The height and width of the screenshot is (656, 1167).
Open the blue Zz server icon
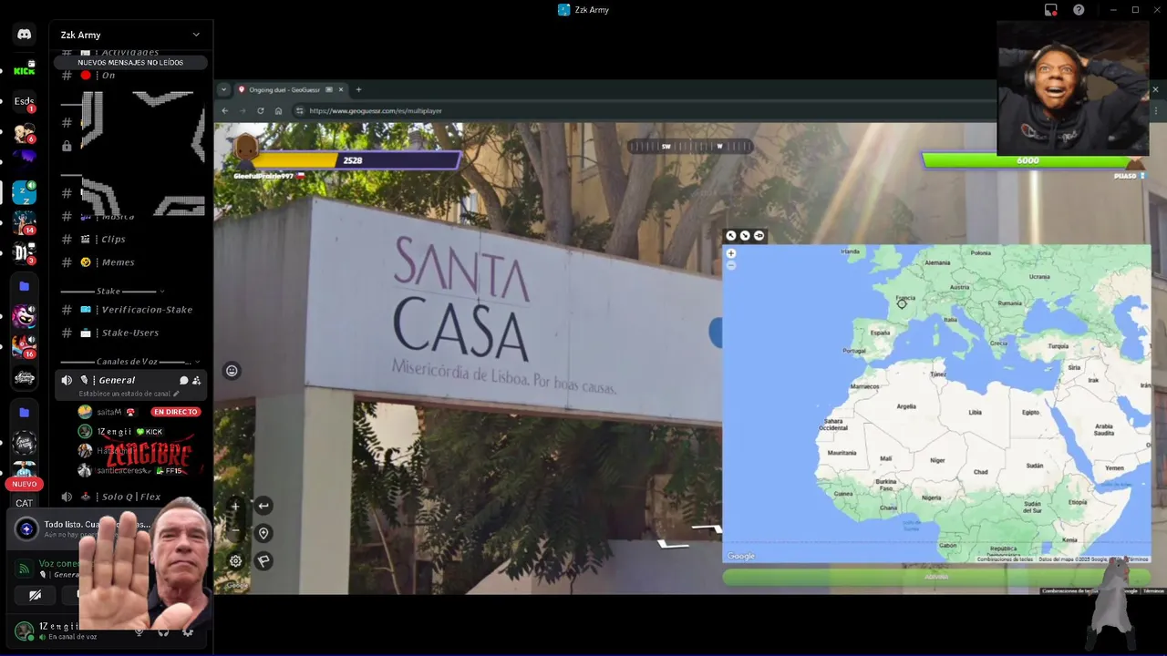pyautogui.click(x=25, y=192)
